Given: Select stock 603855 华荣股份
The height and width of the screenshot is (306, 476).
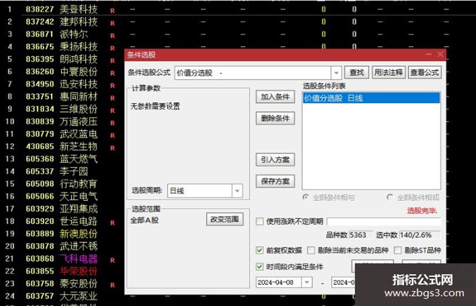Looking at the screenshot, I should click(61, 271).
